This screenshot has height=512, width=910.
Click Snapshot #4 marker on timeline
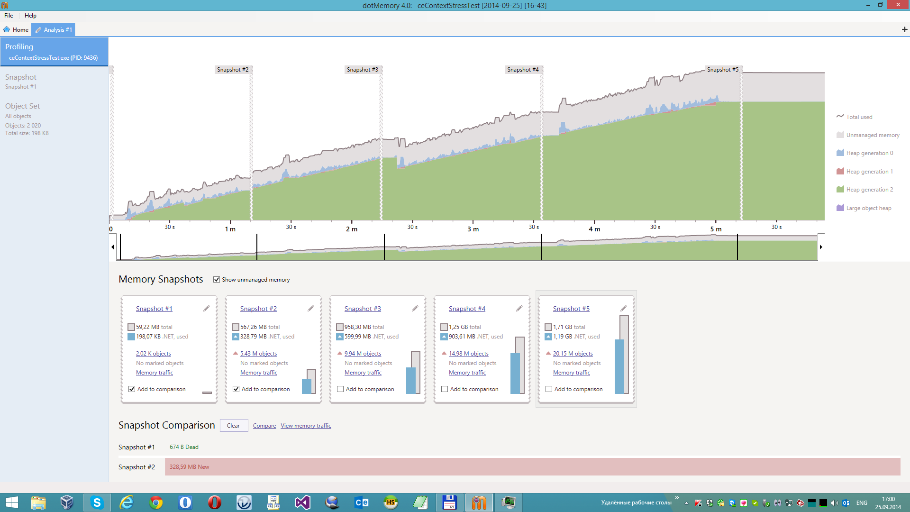pos(523,70)
